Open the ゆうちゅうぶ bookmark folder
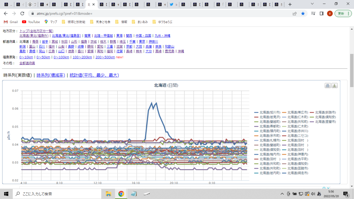The width and height of the screenshot is (354, 199). pos(162,22)
